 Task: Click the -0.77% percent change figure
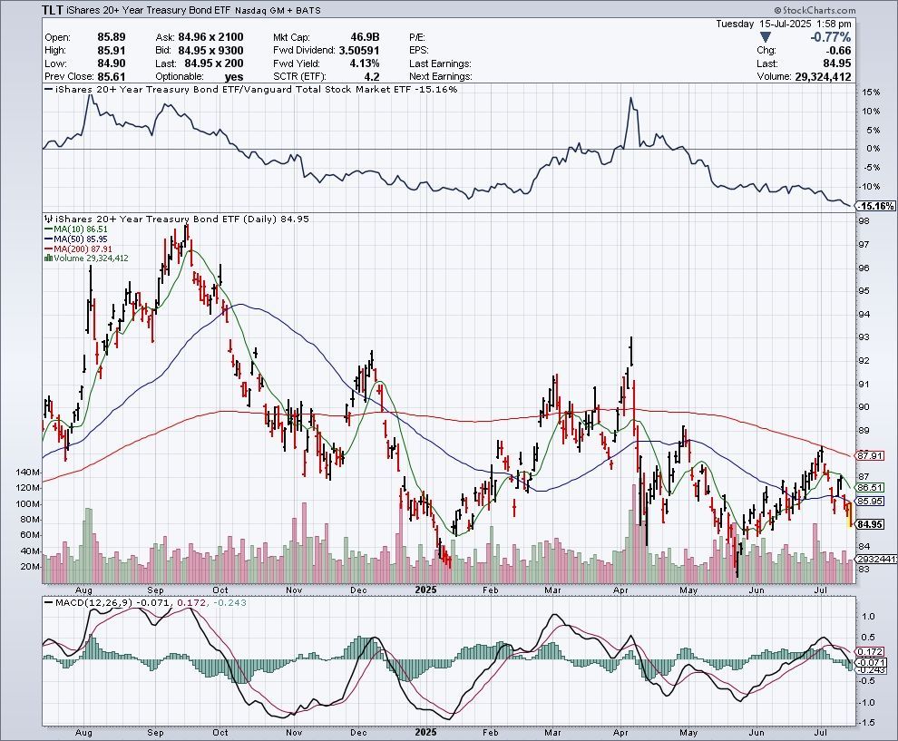[830, 38]
